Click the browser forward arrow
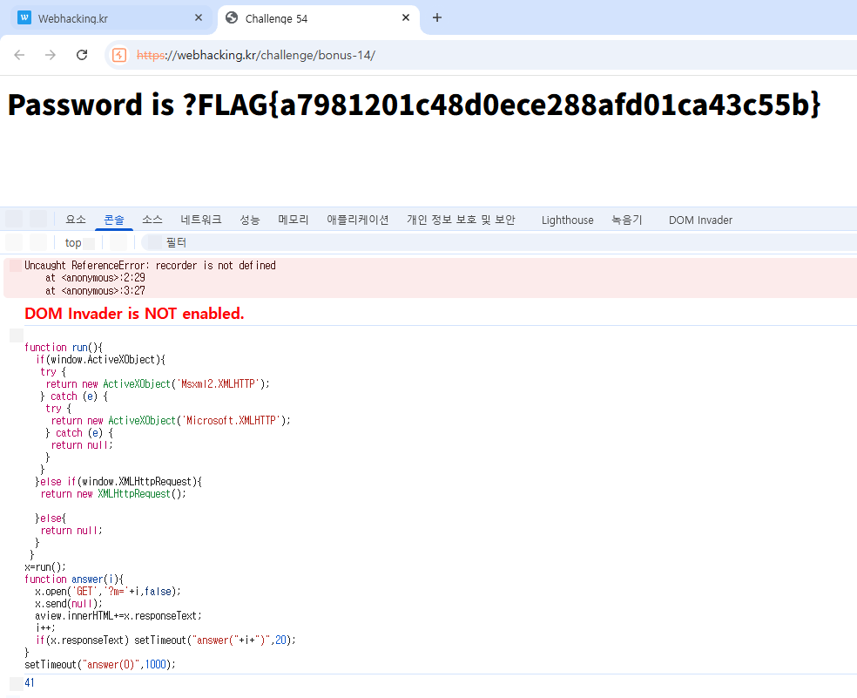Viewport: 857px width, 698px height. pos(51,55)
